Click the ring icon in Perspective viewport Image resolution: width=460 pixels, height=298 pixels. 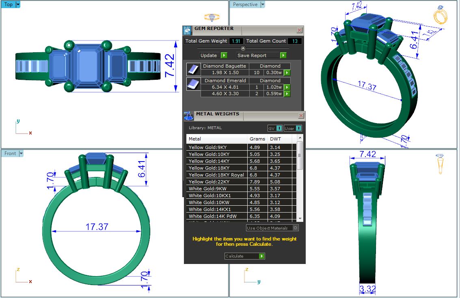[x=440, y=15]
